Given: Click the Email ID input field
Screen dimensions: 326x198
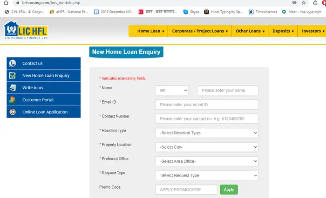Looking at the screenshot, I should (206, 105).
